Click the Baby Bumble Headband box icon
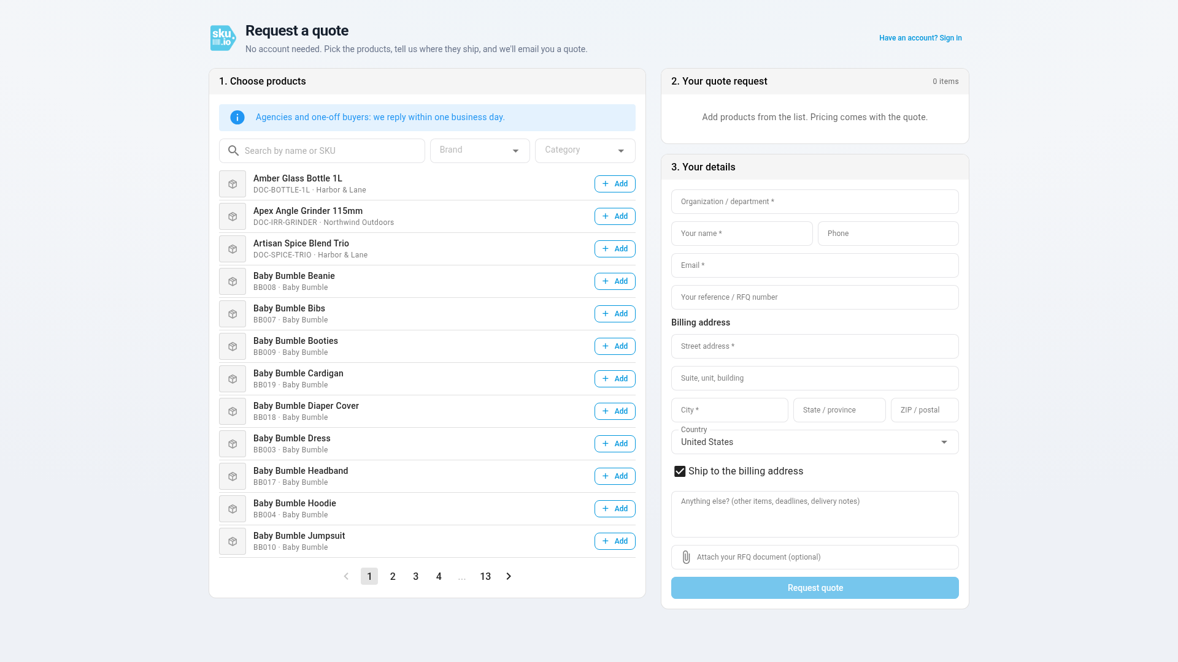The image size is (1178, 662). [233, 476]
